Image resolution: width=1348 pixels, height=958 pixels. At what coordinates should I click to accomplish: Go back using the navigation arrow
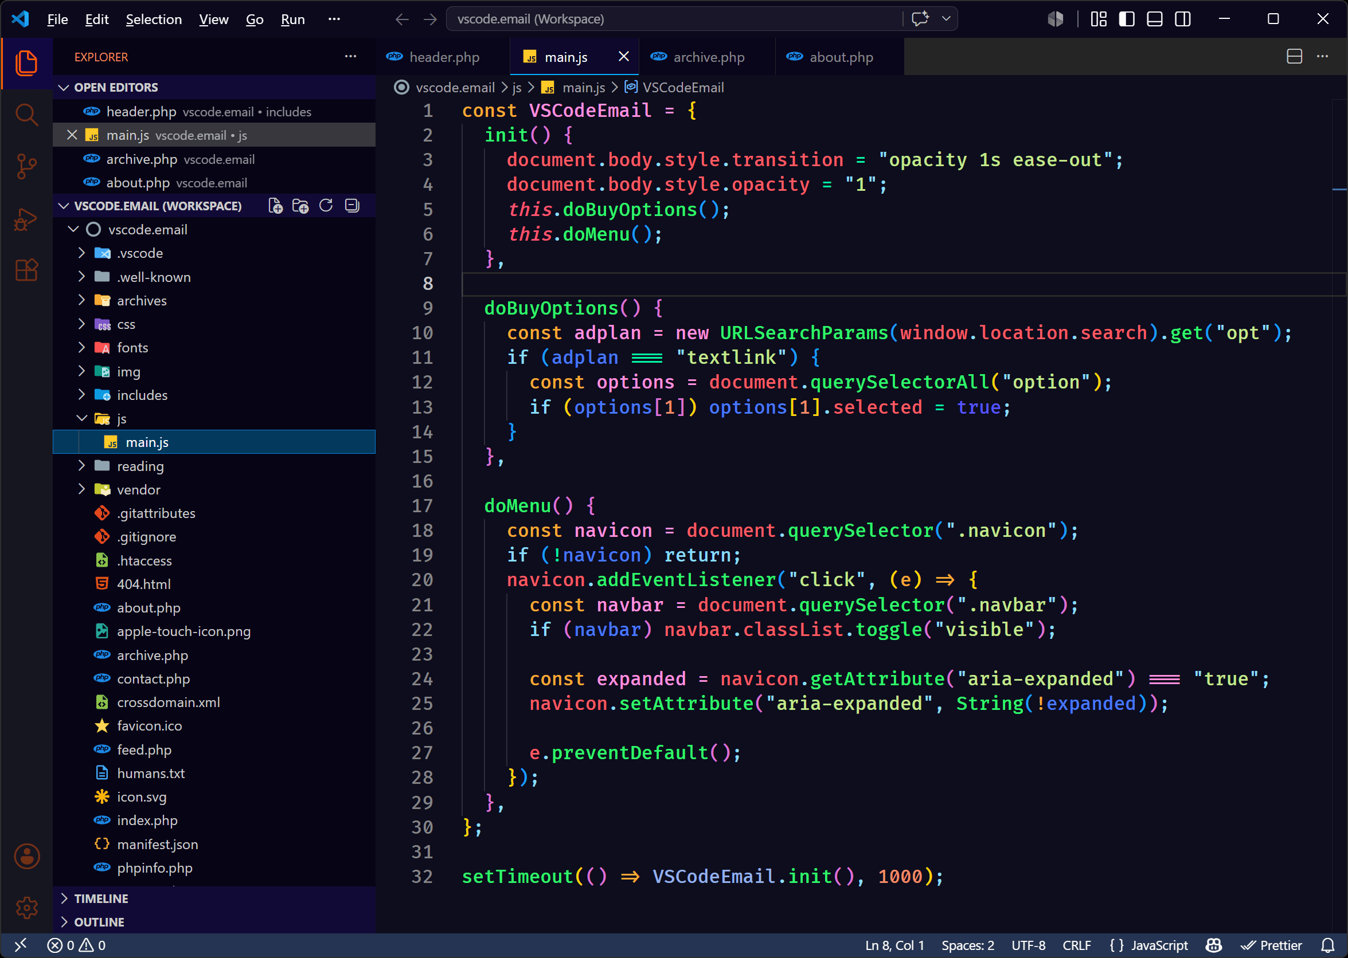pos(402,19)
